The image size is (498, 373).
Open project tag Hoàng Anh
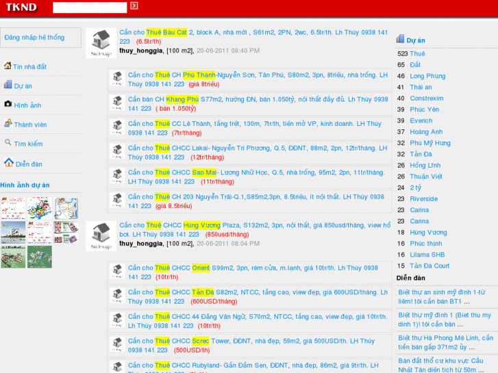(x=426, y=131)
